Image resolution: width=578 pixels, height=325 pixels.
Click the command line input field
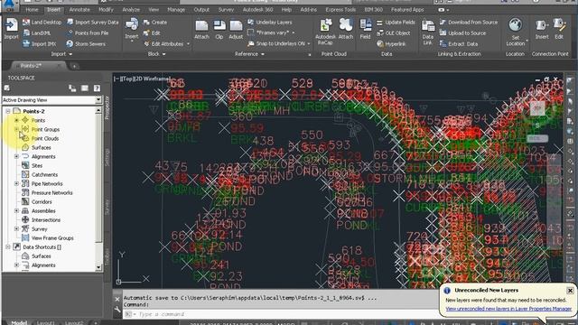pyautogui.click(x=280, y=314)
